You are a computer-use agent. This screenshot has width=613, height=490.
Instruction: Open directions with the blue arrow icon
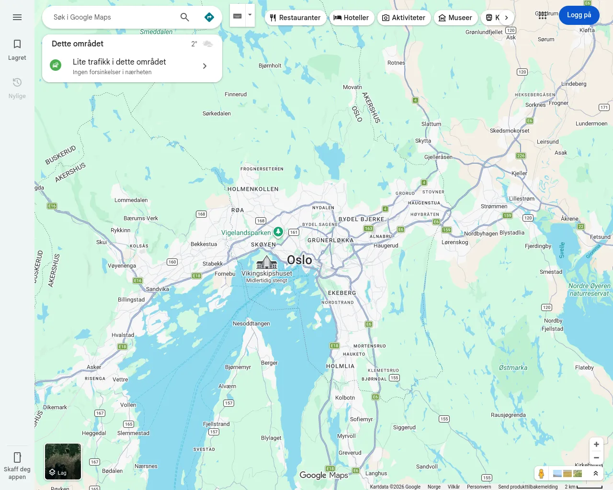209,17
